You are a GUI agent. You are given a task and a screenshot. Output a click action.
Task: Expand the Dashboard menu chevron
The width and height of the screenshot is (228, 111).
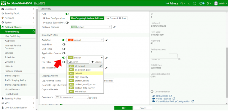pos(34,9)
